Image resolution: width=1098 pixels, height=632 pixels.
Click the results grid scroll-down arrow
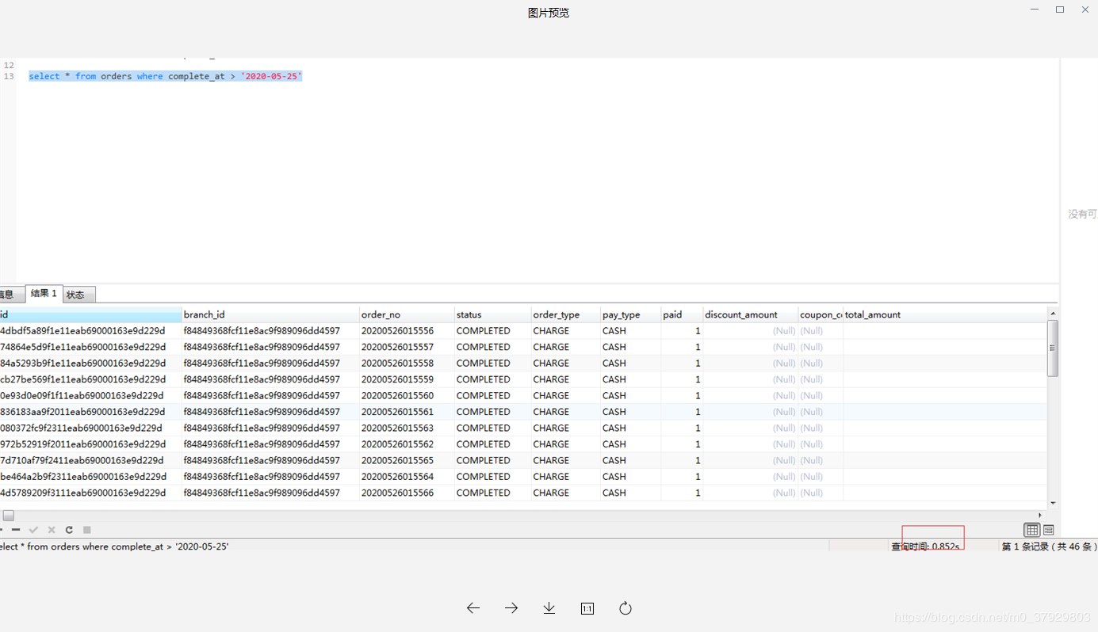1053,503
